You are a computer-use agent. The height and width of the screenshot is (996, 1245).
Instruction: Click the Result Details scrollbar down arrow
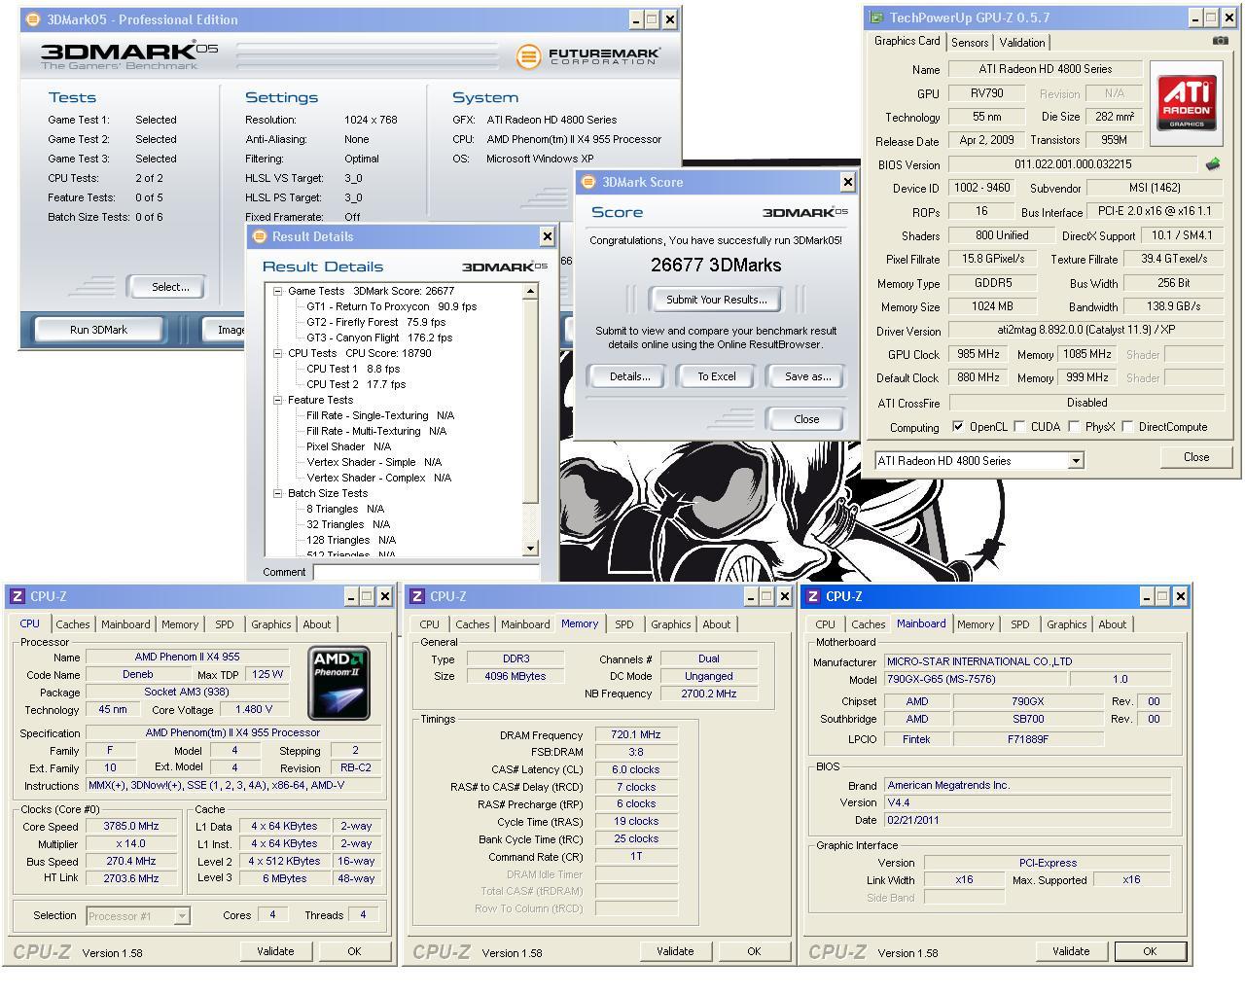click(530, 549)
